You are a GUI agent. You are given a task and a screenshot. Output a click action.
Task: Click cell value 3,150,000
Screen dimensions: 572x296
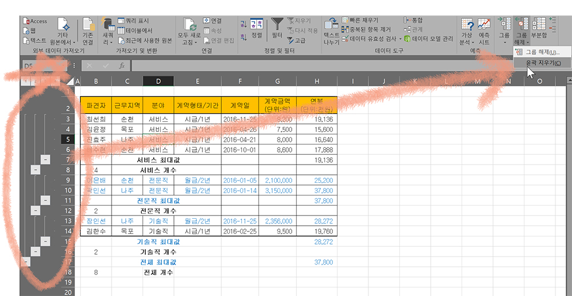click(x=278, y=190)
